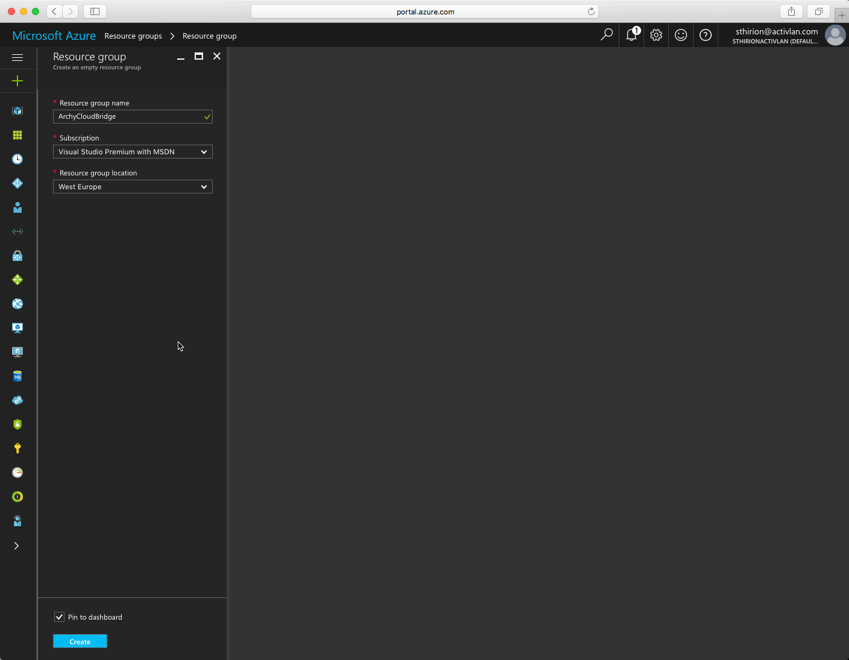Click the feedback smiley icon
The width and height of the screenshot is (849, 660).
681,35
